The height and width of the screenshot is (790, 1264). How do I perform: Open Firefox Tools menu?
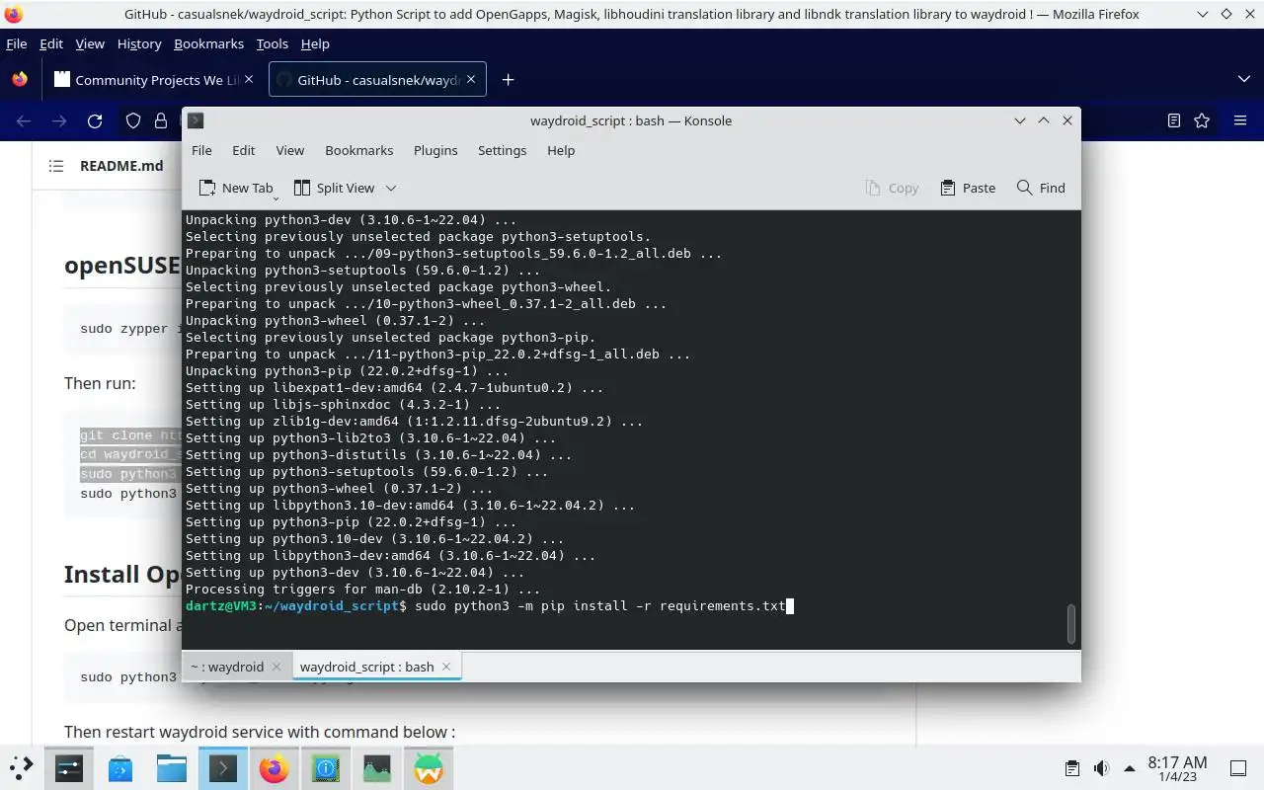tap(272, 43)
